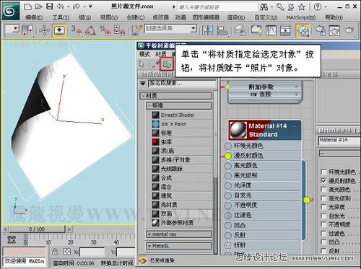Check the 不透明度 checkbox

point(323,224)
